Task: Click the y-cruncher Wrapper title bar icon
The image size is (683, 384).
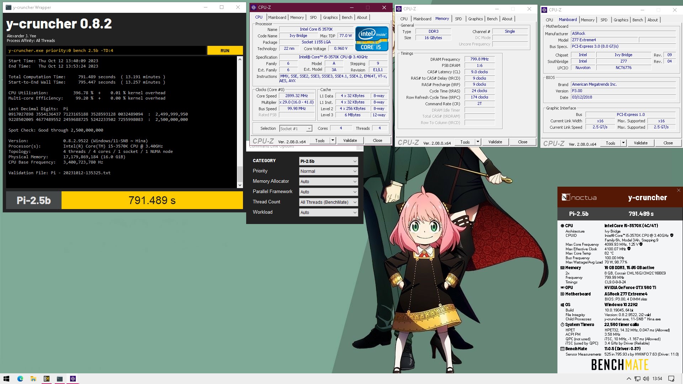Action: coord(9,7)
